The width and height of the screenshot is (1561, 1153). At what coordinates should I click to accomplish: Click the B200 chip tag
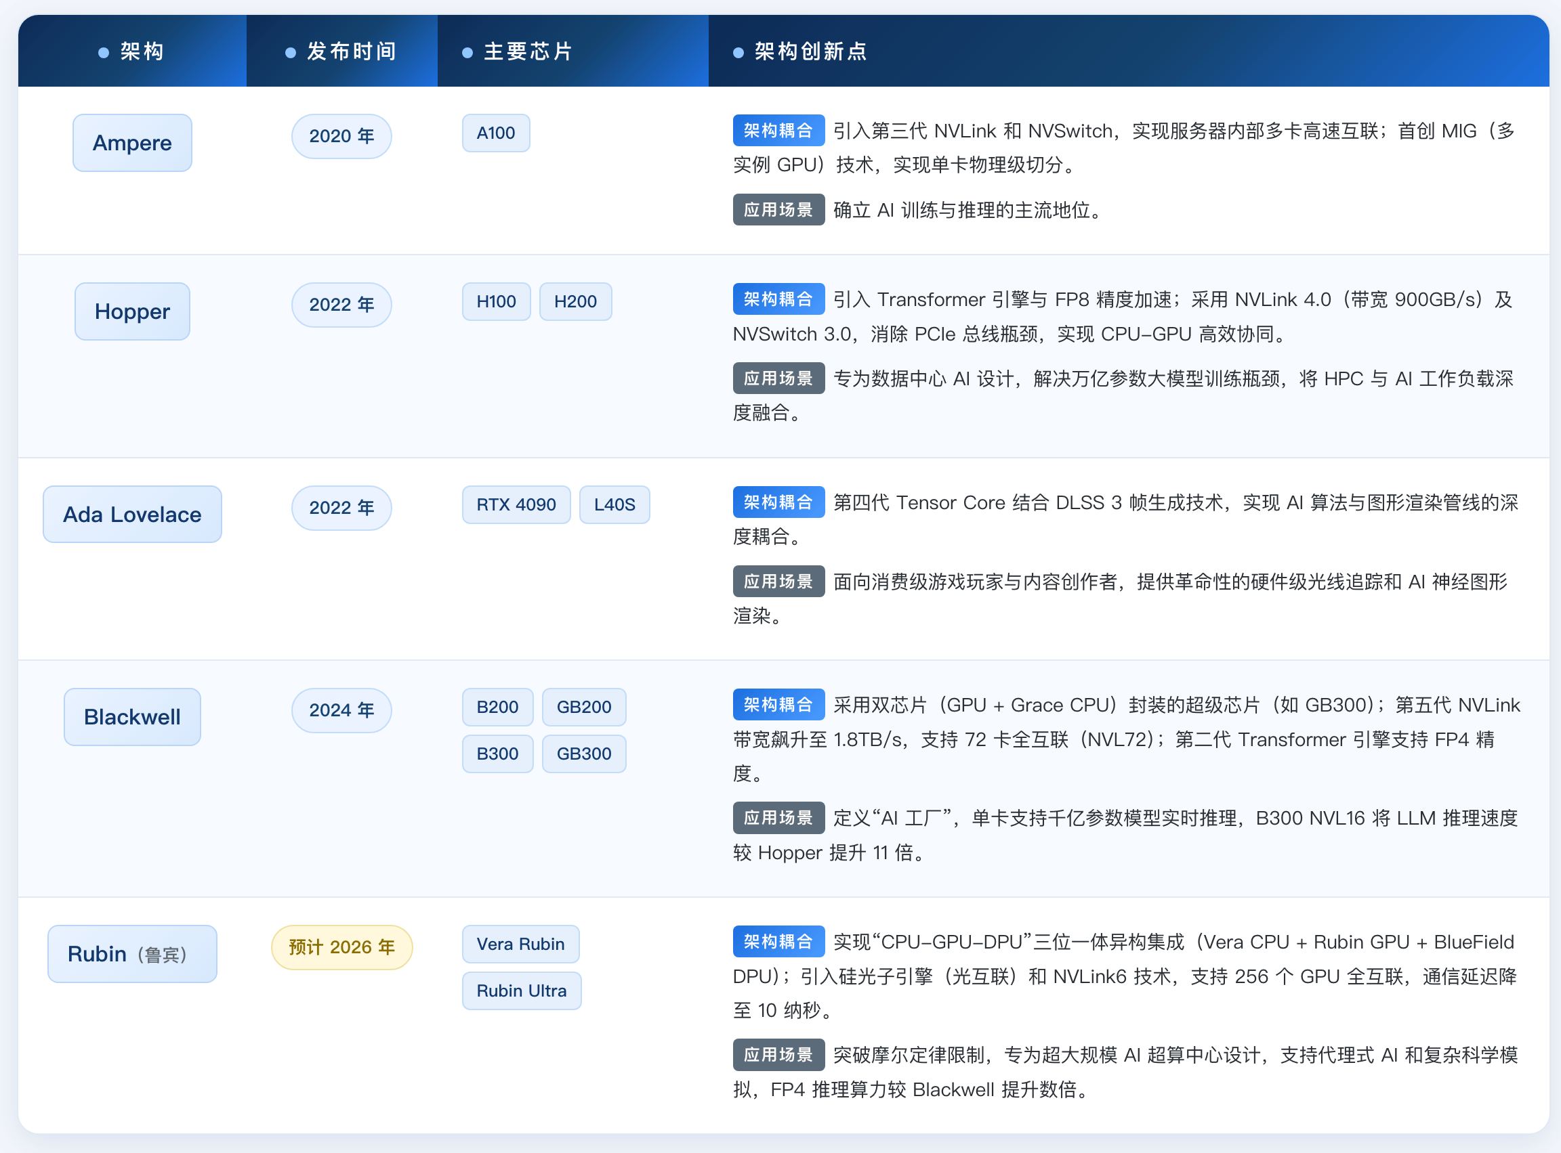pyautogui.click(x=497, y=707)
